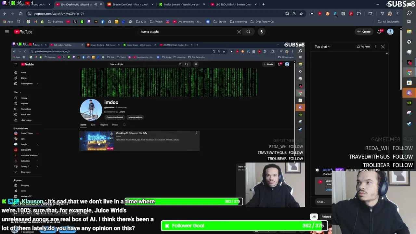Close the live chat panel
This screenshot has height=234, width=416.
tap(383, 46)
